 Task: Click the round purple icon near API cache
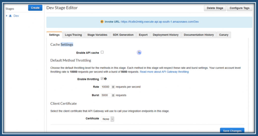[139, 52]
